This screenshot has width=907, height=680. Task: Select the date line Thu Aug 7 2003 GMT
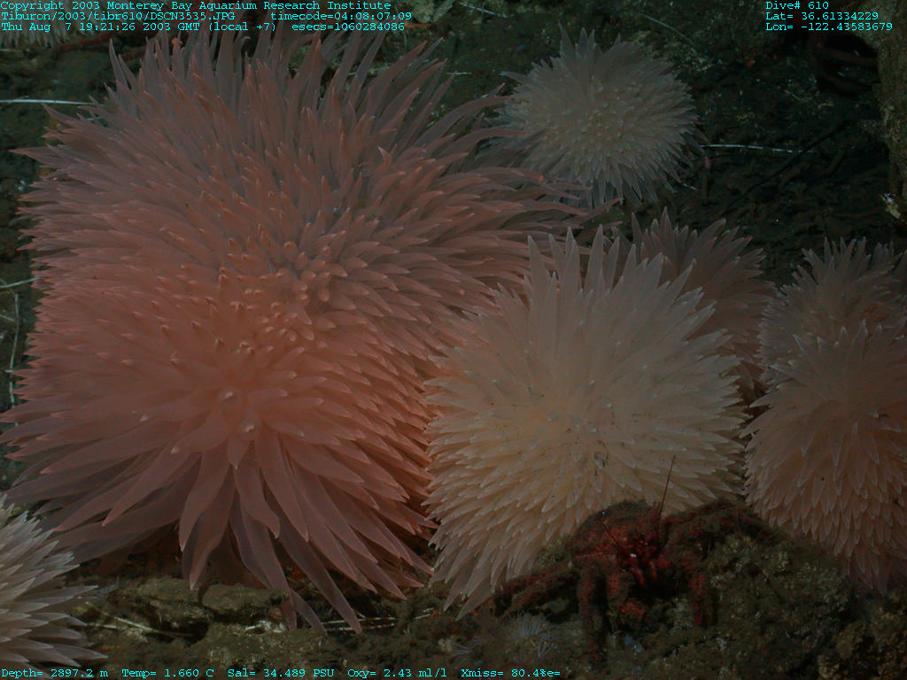click(x=138, y=27)
